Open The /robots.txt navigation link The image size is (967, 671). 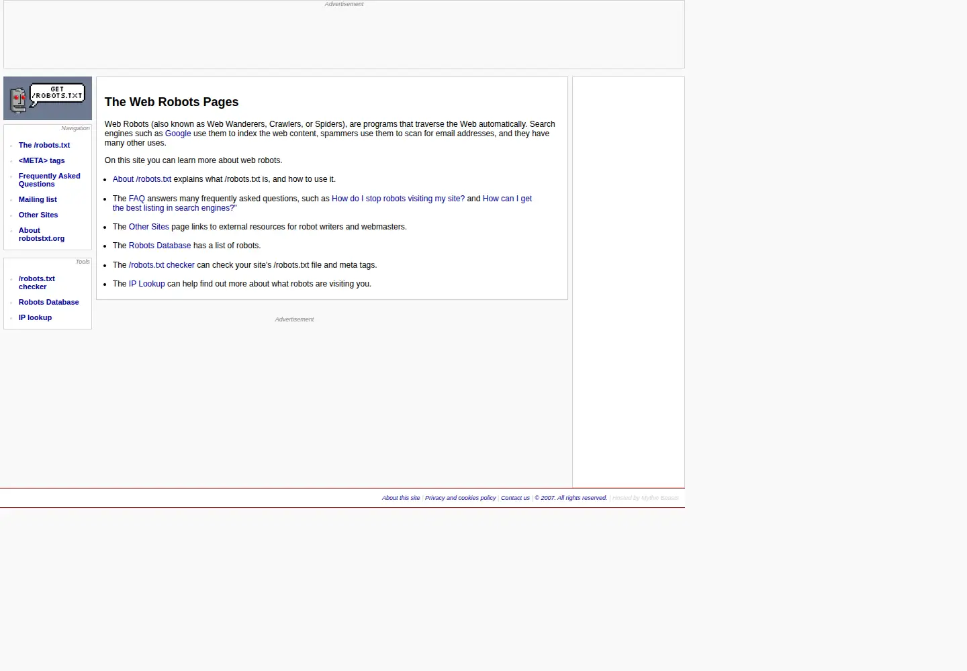[44, 145]
